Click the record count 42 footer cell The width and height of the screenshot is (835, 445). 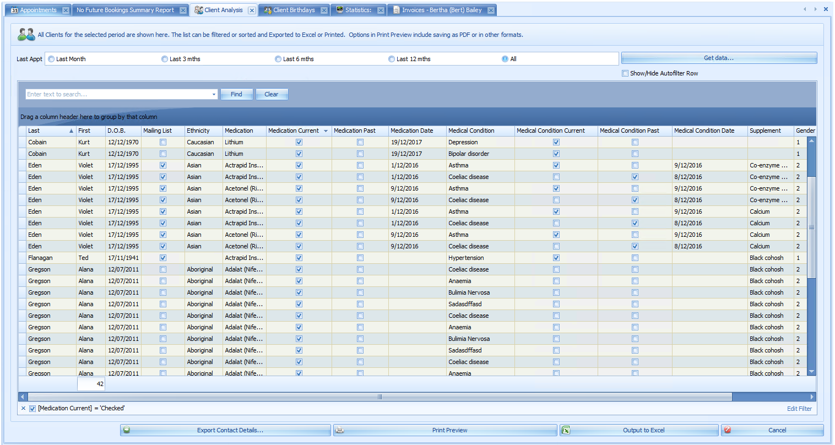click(91, 384)
